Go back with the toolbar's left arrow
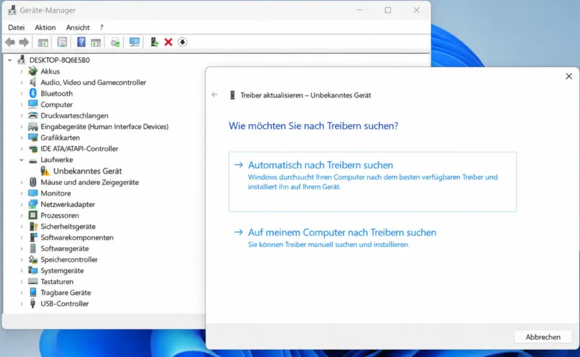 (x=10, y=42)
